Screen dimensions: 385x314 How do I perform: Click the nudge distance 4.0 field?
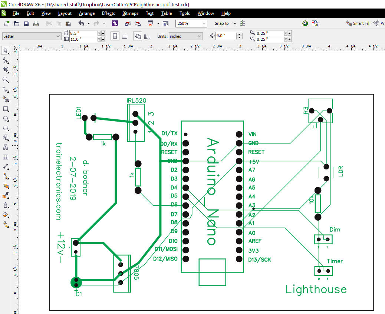coord(225,36)
